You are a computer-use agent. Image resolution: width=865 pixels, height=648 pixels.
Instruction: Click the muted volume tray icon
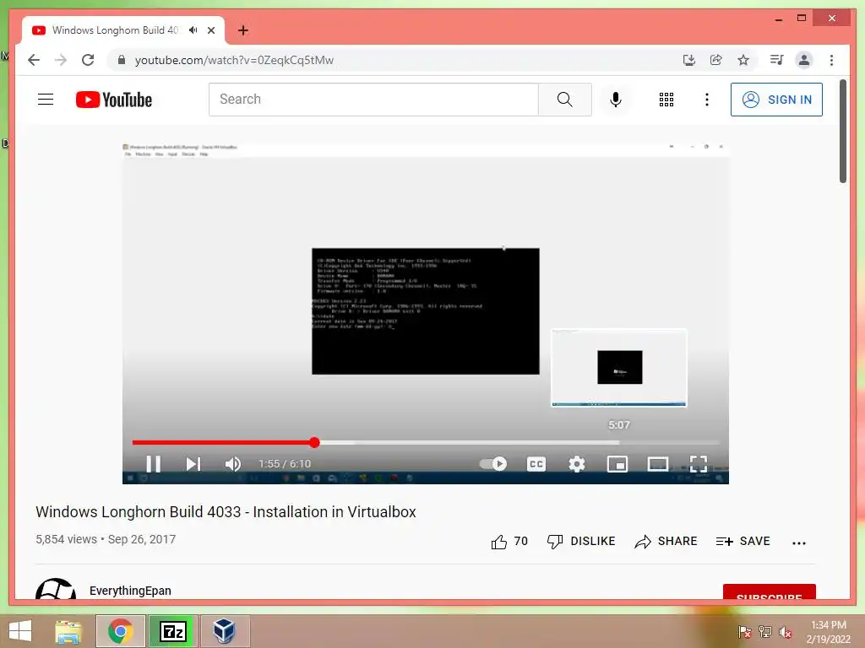point(785,632)
